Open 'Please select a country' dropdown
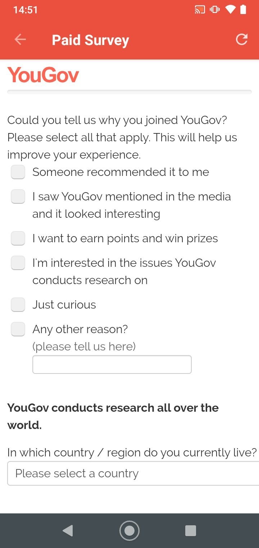This screenshot has height=548, width=259. (x=133, y=473)
